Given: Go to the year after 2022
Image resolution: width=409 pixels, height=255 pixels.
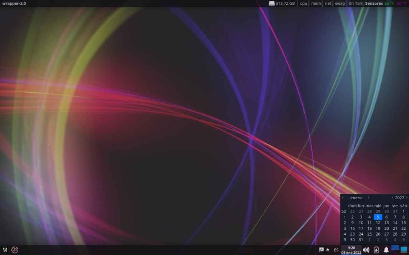Looking at the screenshot, I should 407,198.
